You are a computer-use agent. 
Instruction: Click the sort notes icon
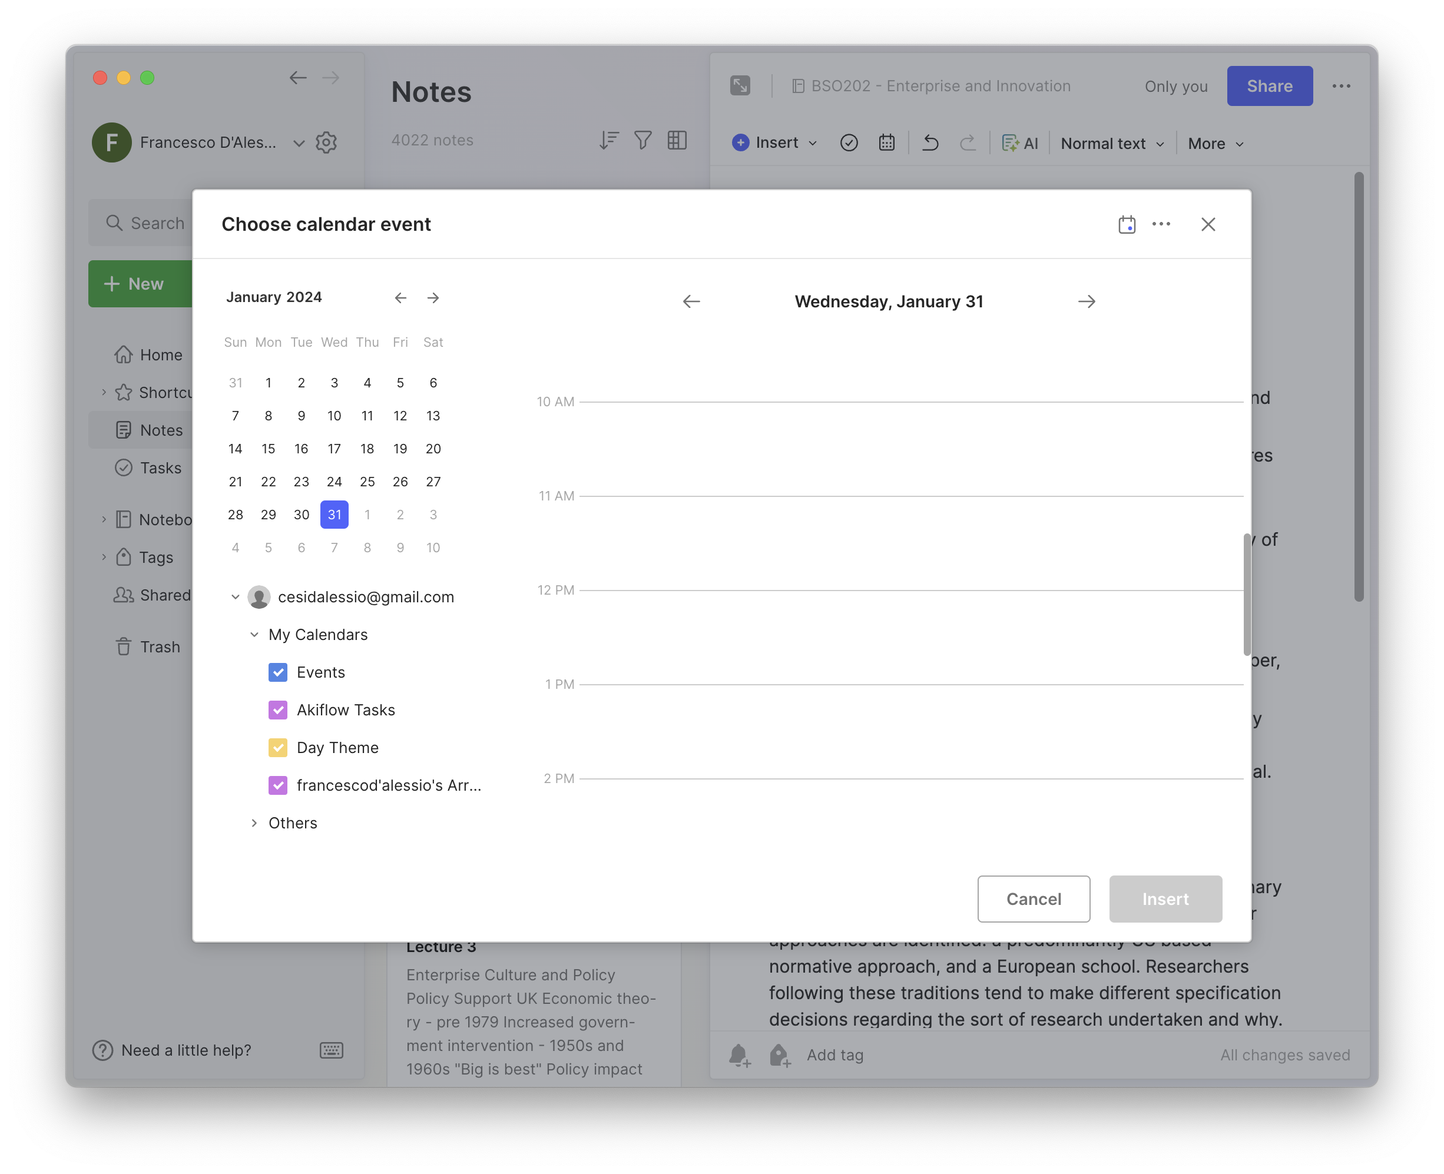click(609, 140)
